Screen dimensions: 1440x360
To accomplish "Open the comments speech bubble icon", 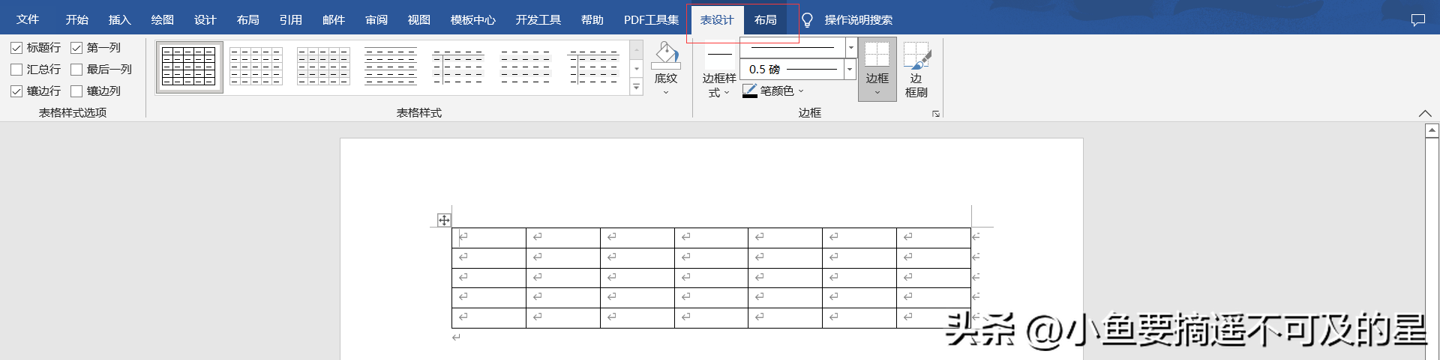I will (x=1417, y=20).
